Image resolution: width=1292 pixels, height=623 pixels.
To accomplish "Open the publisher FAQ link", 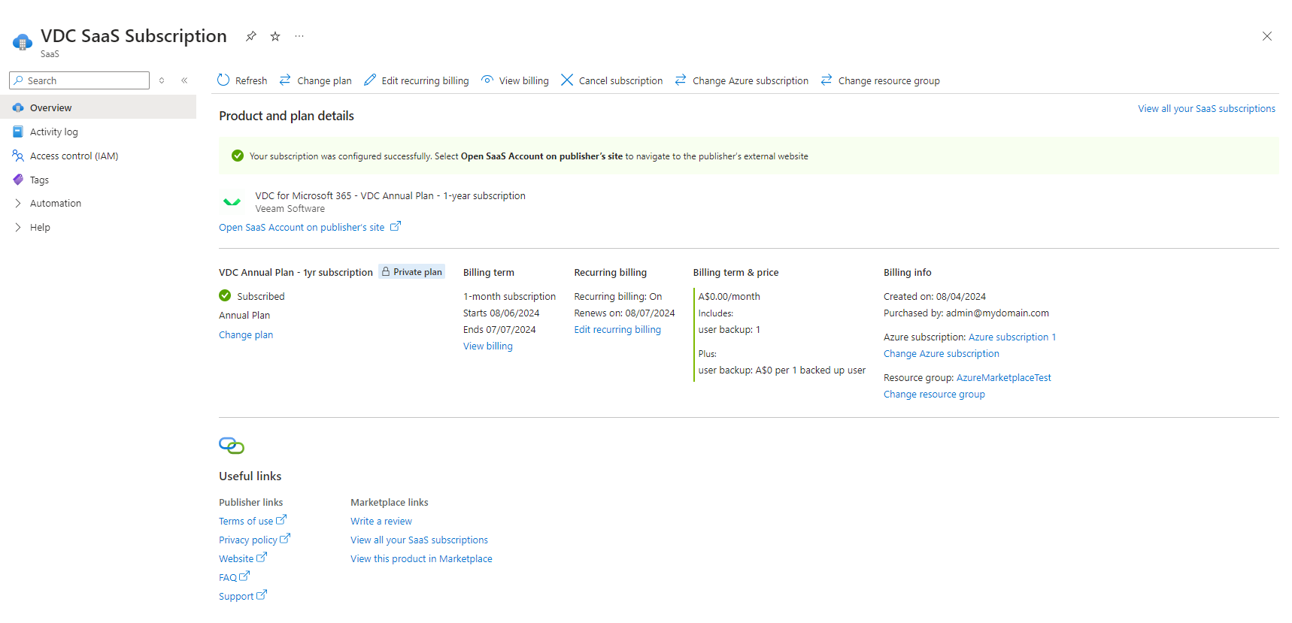I will 234,577.
